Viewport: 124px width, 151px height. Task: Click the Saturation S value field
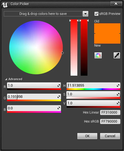[93, 94]
